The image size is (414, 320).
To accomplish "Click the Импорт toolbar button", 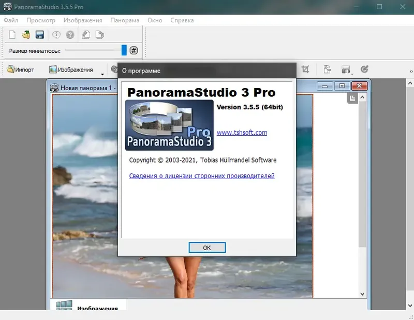I will click(20, 69).
